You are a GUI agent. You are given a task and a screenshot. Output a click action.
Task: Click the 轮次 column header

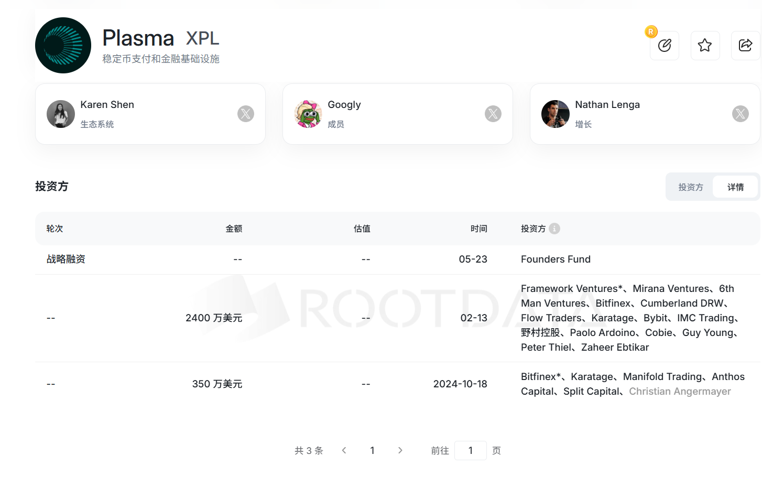click(55, 229)
